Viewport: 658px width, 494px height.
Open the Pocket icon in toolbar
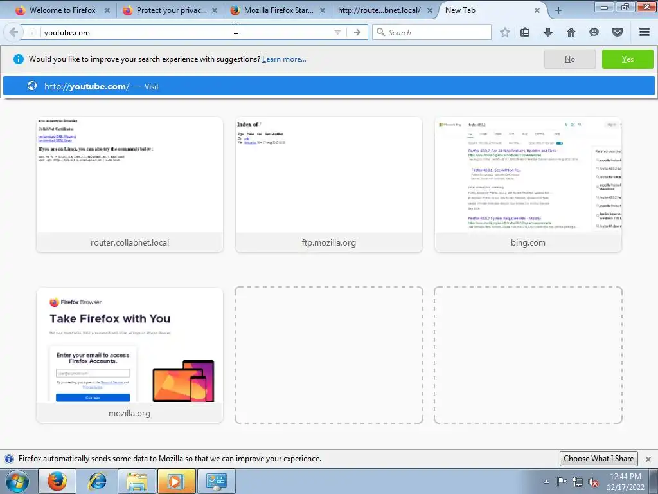618,32
